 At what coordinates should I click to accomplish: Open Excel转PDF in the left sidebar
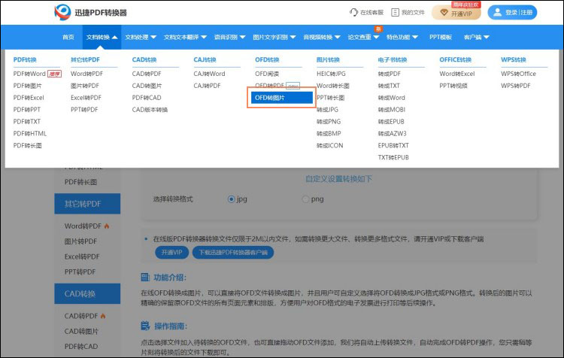click(82, 256)
